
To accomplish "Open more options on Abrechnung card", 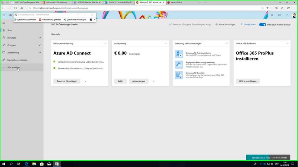I will [165, 43].
